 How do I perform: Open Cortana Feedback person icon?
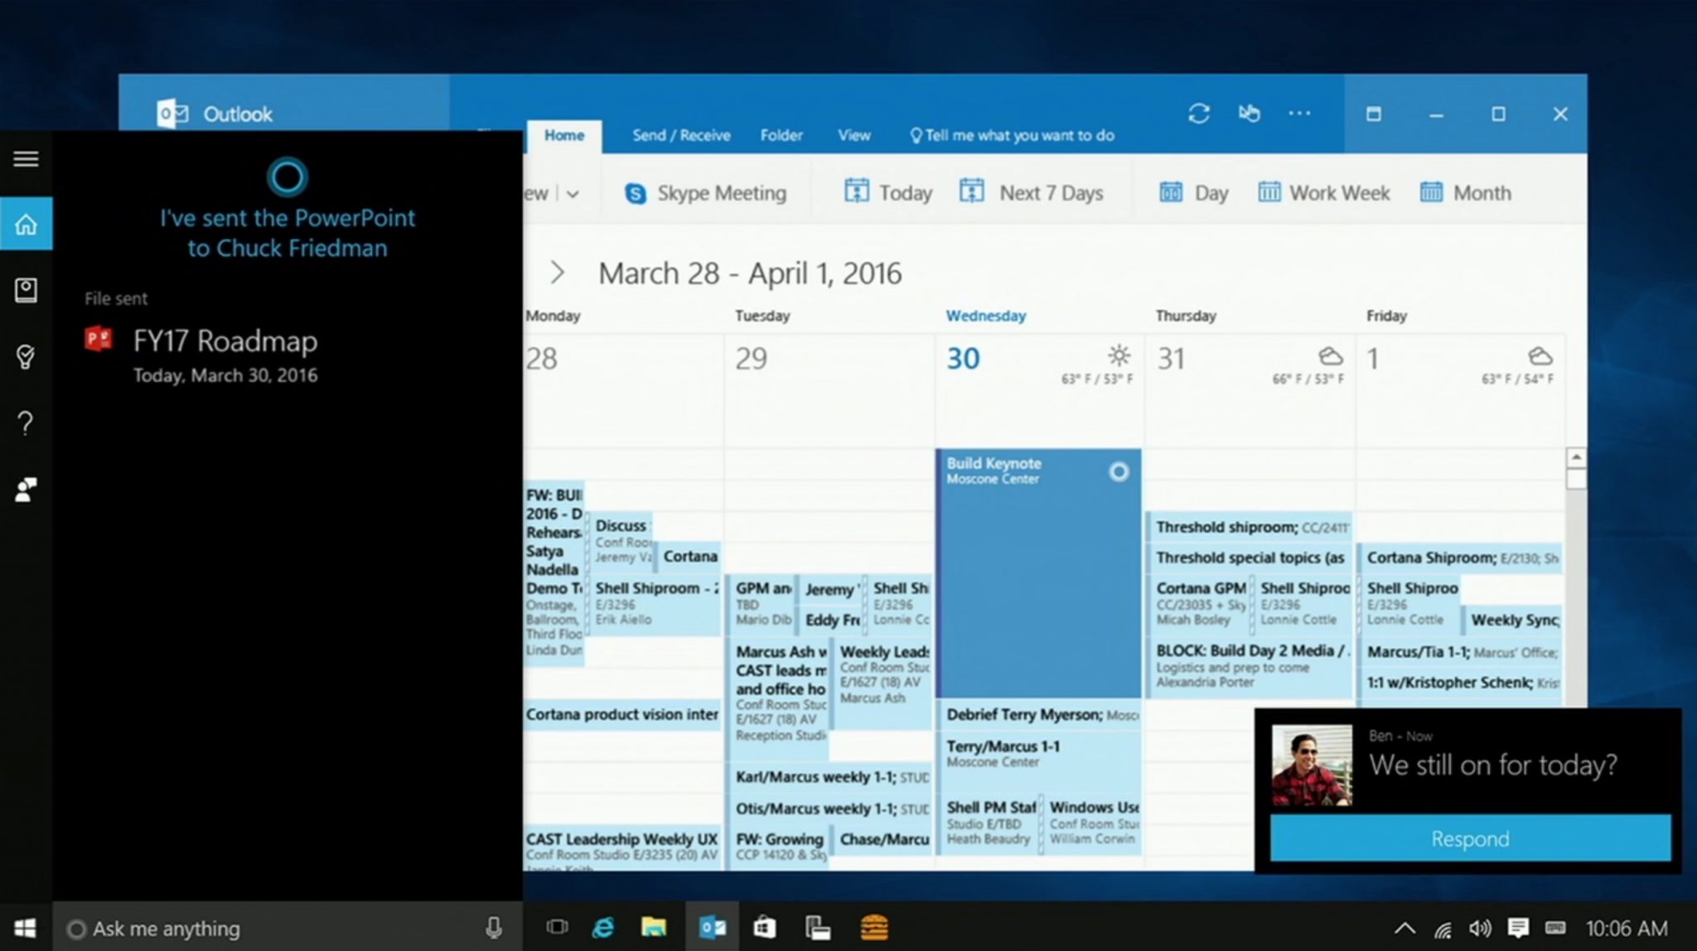[x=26, y=490]
